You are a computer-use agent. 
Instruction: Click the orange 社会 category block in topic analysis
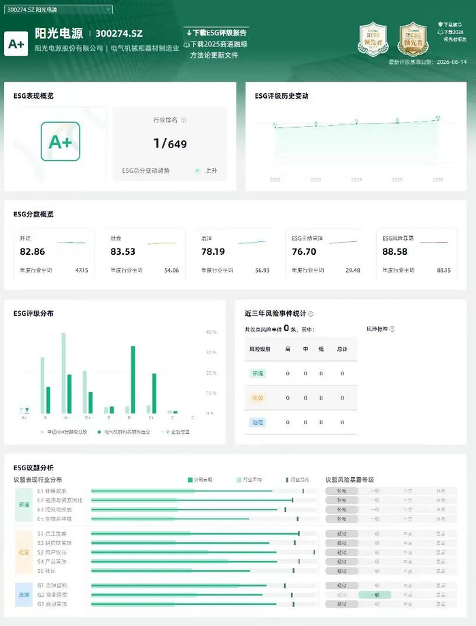24,552
